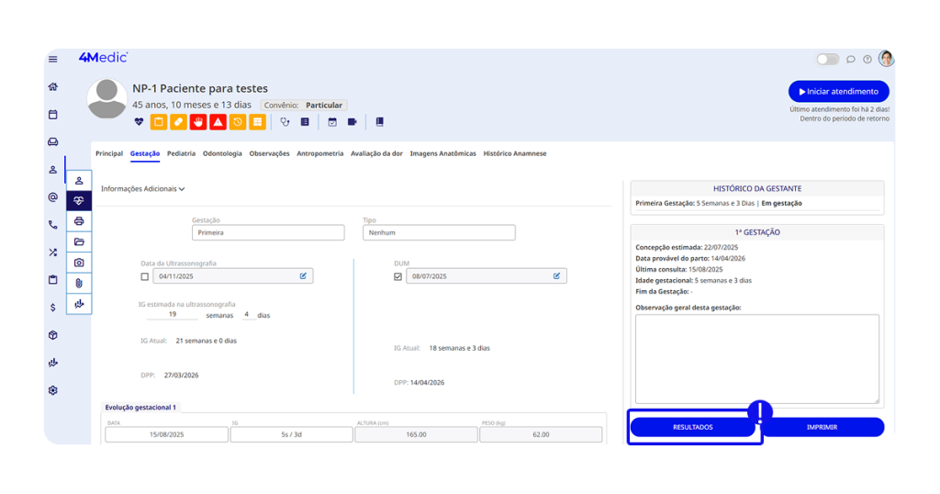Click the RESULTADOS button
The image size is (940, 494).
692,427
